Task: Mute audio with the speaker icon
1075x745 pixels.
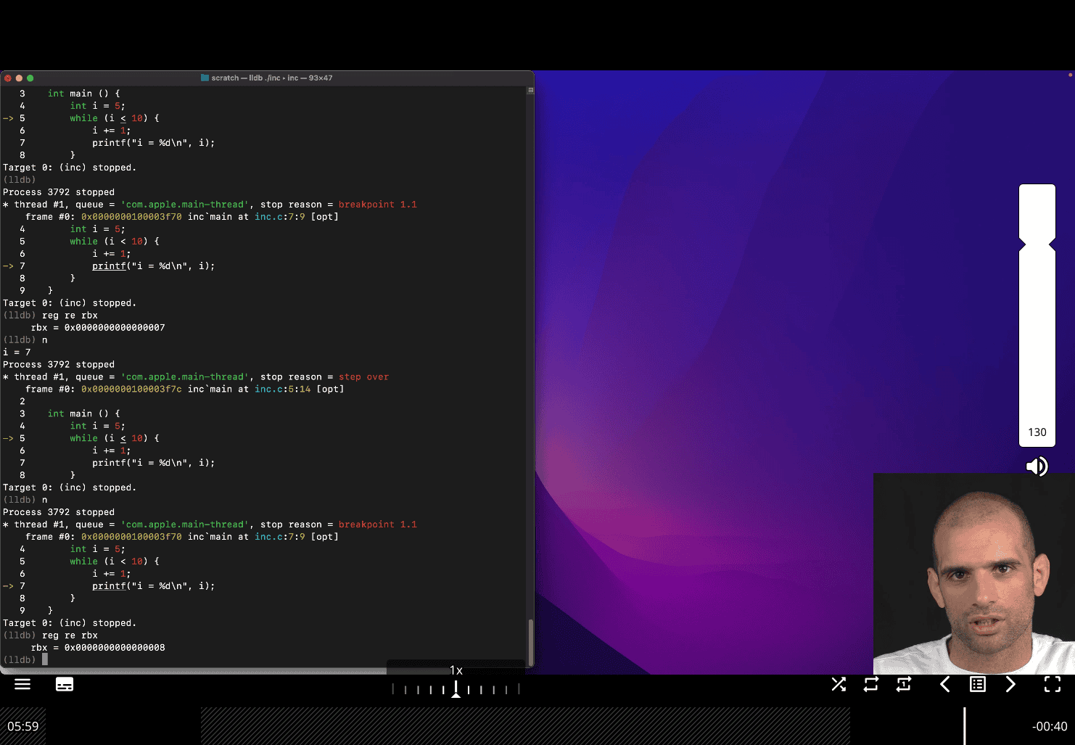Action: coord(1037,466)
